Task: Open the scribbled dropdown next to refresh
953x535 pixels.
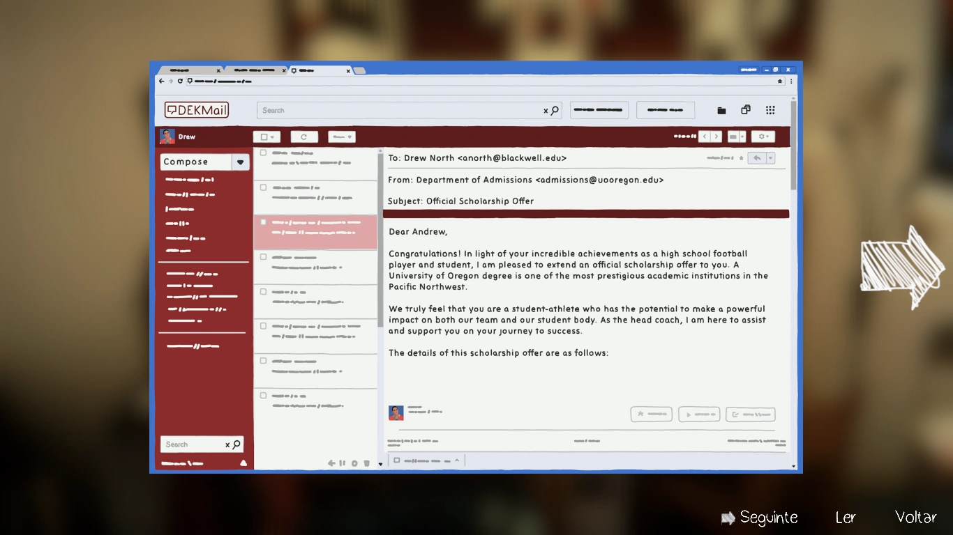Action: click(x=342, y=137)
